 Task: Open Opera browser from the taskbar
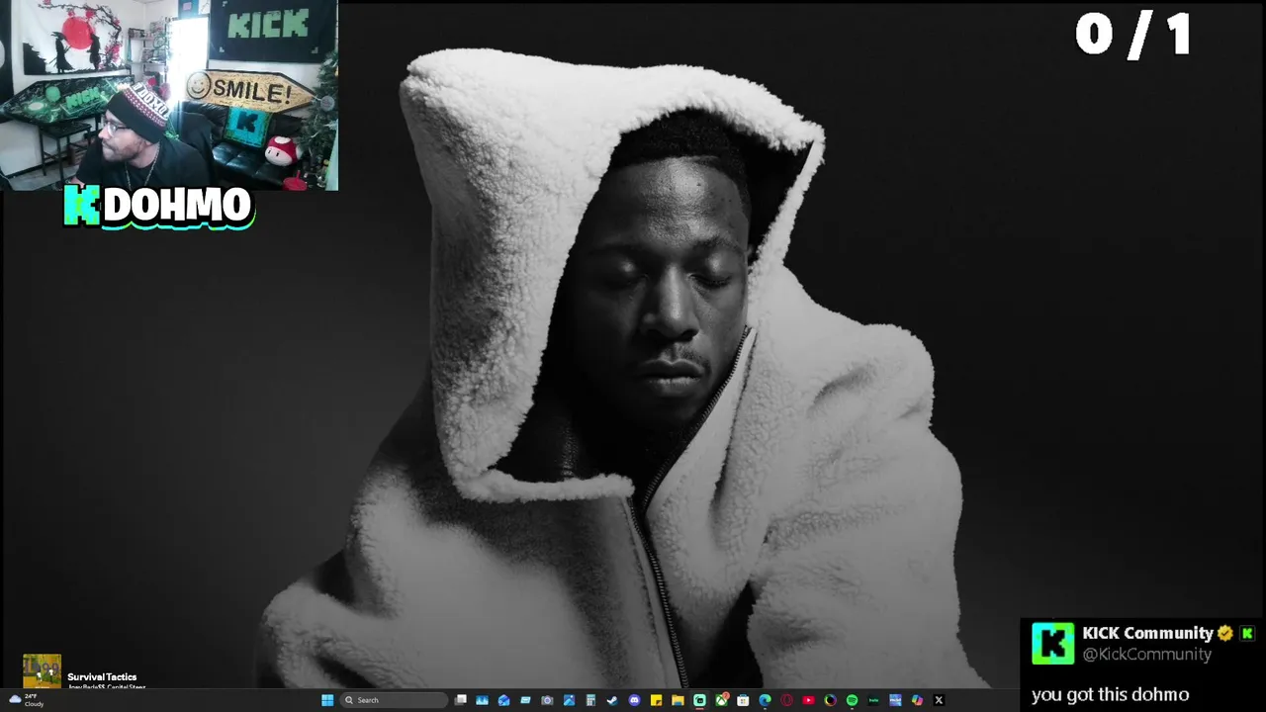click(786, 700)
